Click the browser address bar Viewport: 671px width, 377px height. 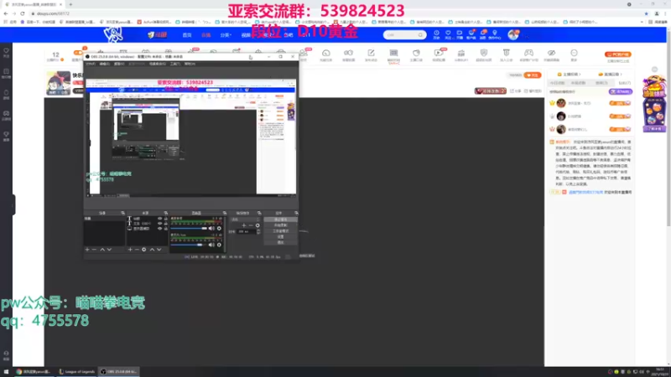(334, 13)
